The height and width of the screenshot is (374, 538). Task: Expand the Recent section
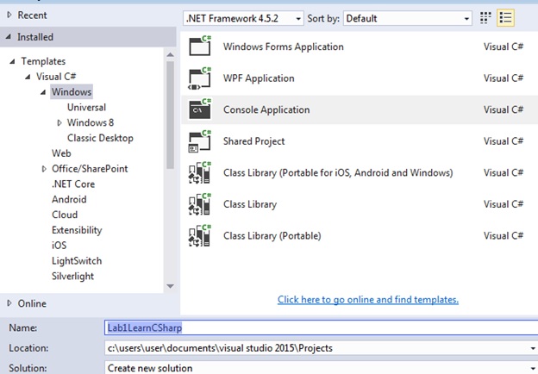(9, 15)
